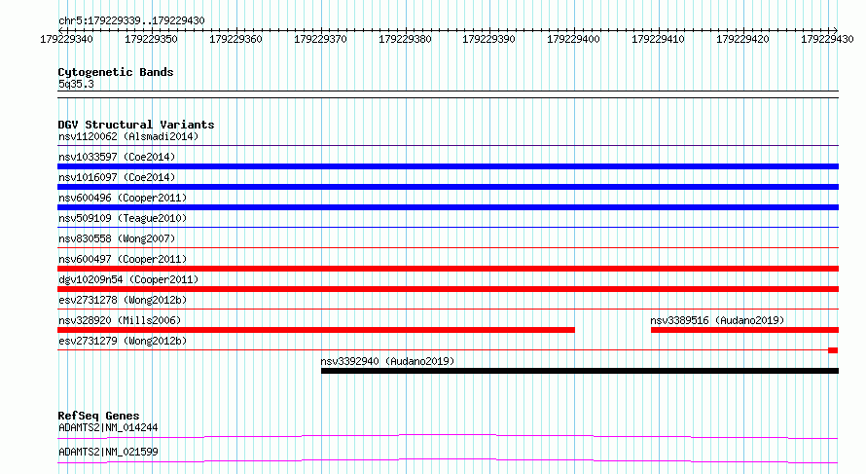The image size is (866, 474).
Task: Click the ruler tick labeled 179229370
Action: coord(320,39)
